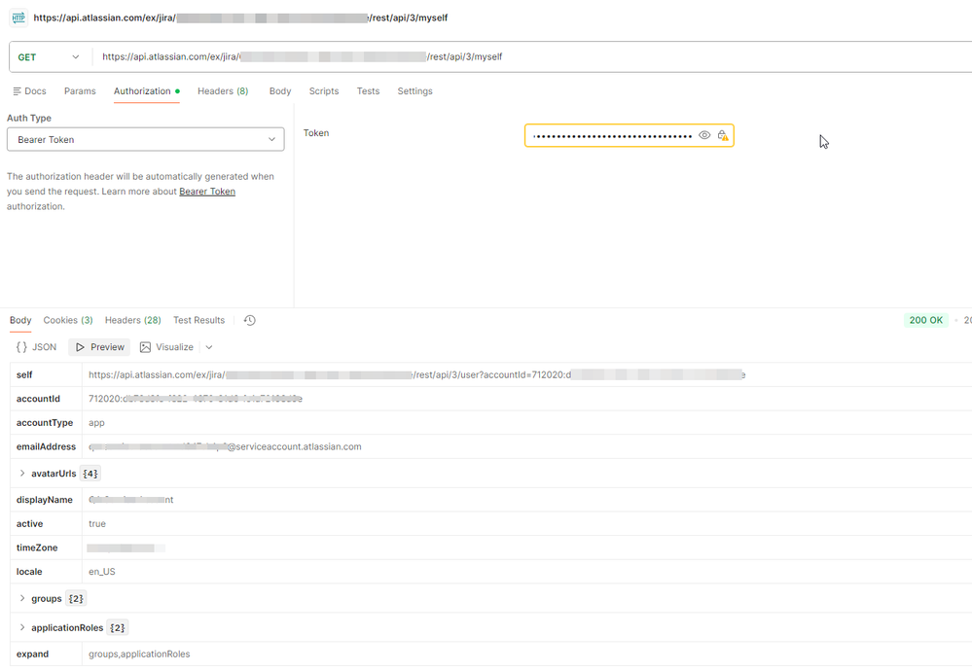Reveal the hidden bearer token value

pos(704,135)
